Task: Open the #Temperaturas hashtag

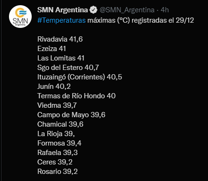Action: pyautogui.click(x=61, y=20)
